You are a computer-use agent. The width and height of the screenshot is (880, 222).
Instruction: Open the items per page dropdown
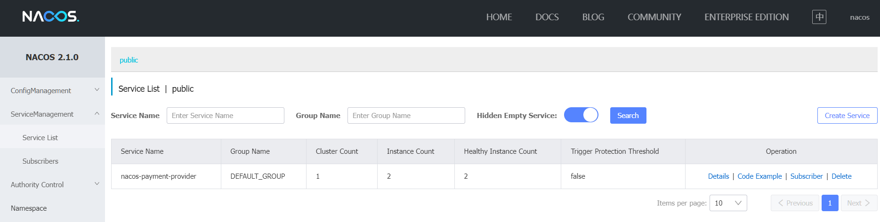coord(728,203)
